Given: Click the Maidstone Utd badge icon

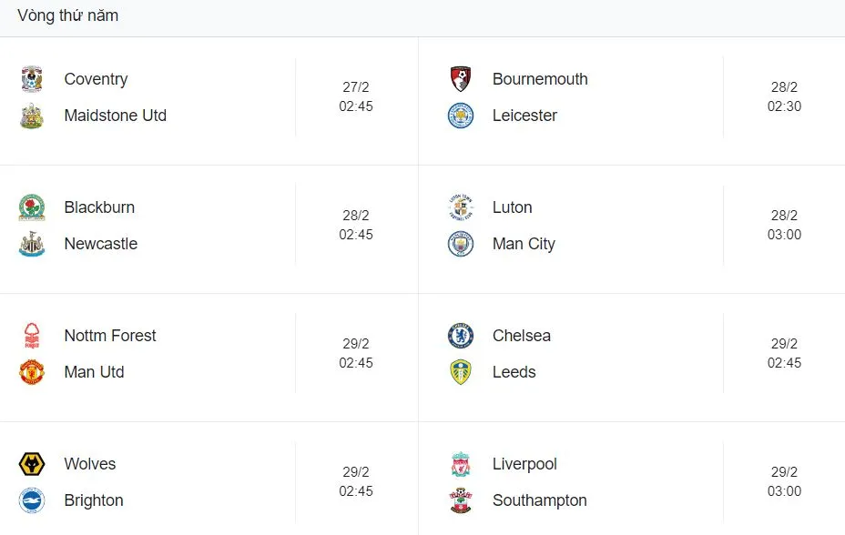Looking at the screenshot, I should click(32, 116).
